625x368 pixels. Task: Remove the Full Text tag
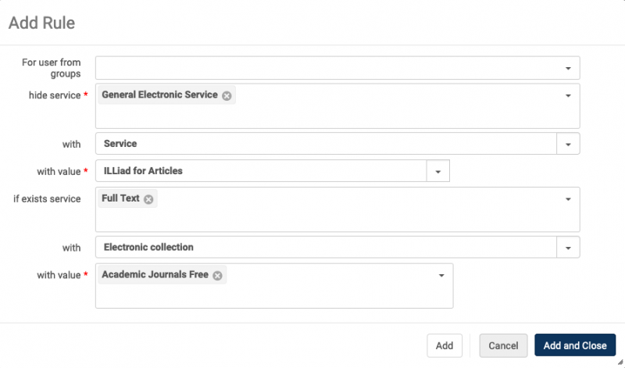click(x=148, y=199)
